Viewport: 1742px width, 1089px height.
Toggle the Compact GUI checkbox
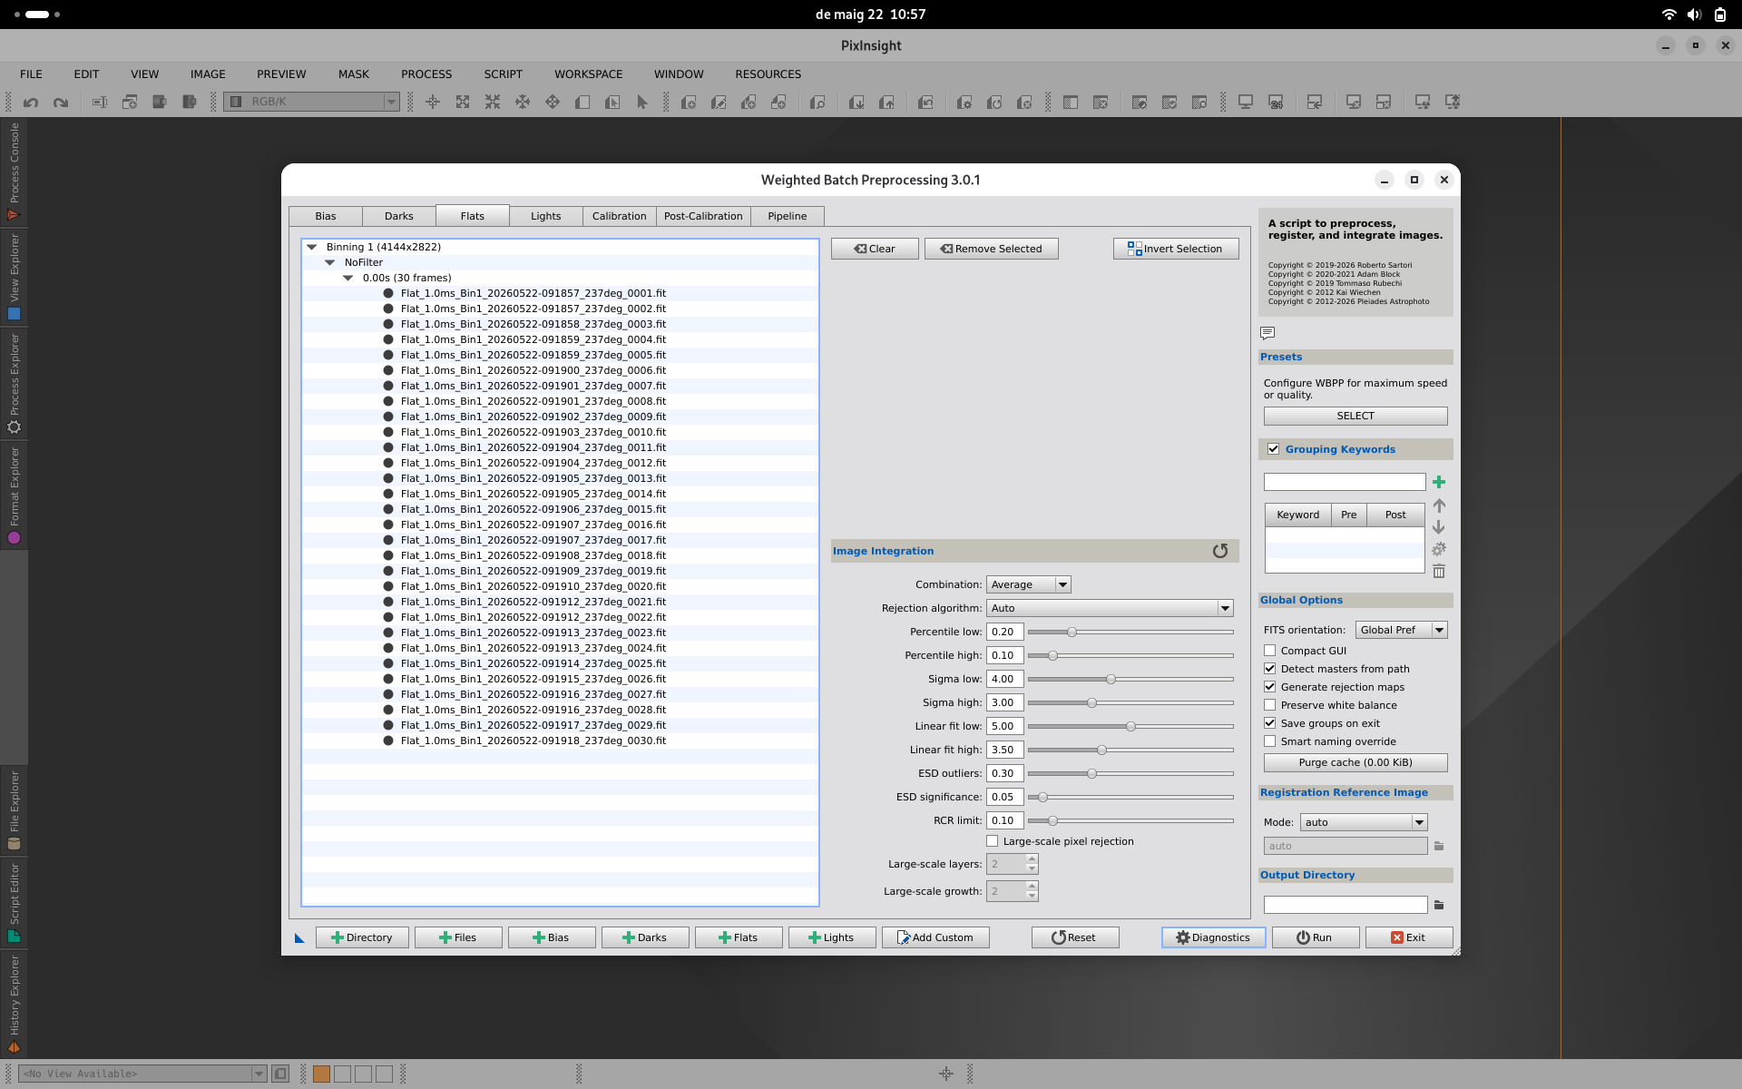(1270, 651)
